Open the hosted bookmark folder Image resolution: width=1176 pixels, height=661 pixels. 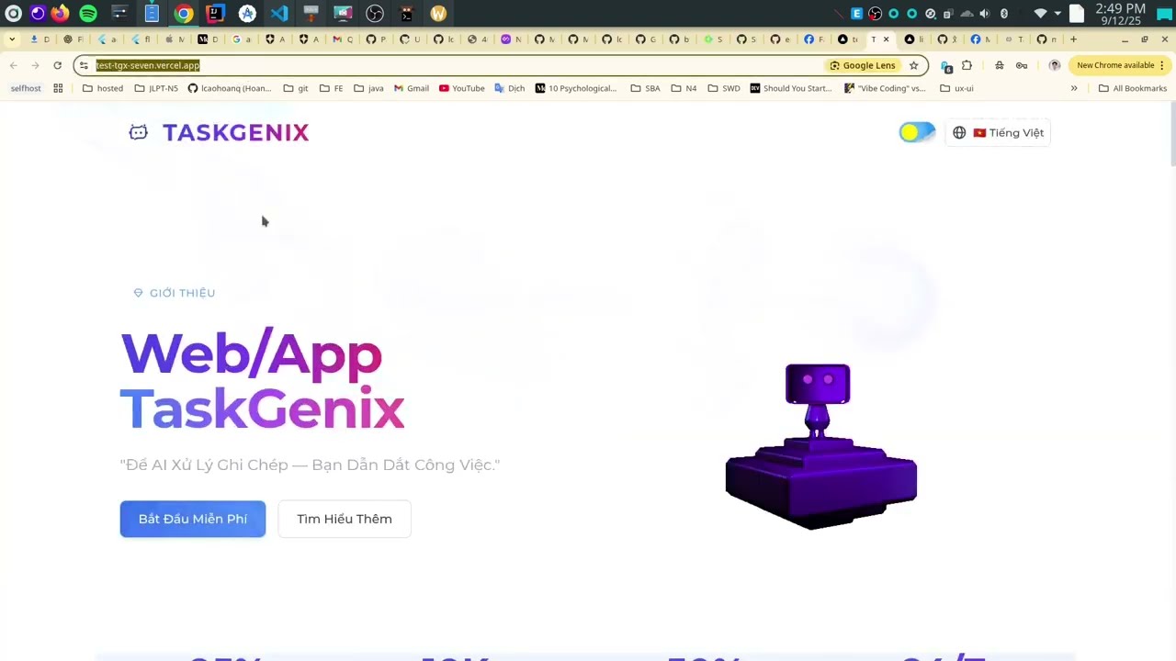click(x=103, y=88)
